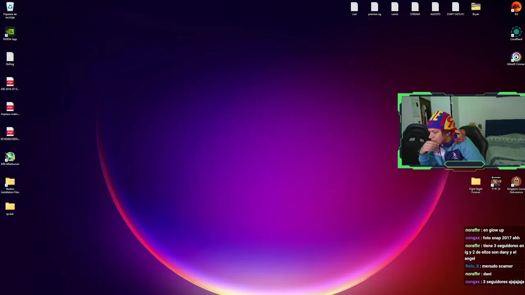Select the camis text file
The height and width of the screenshot is (295, 525).
[x=395, y=9]
